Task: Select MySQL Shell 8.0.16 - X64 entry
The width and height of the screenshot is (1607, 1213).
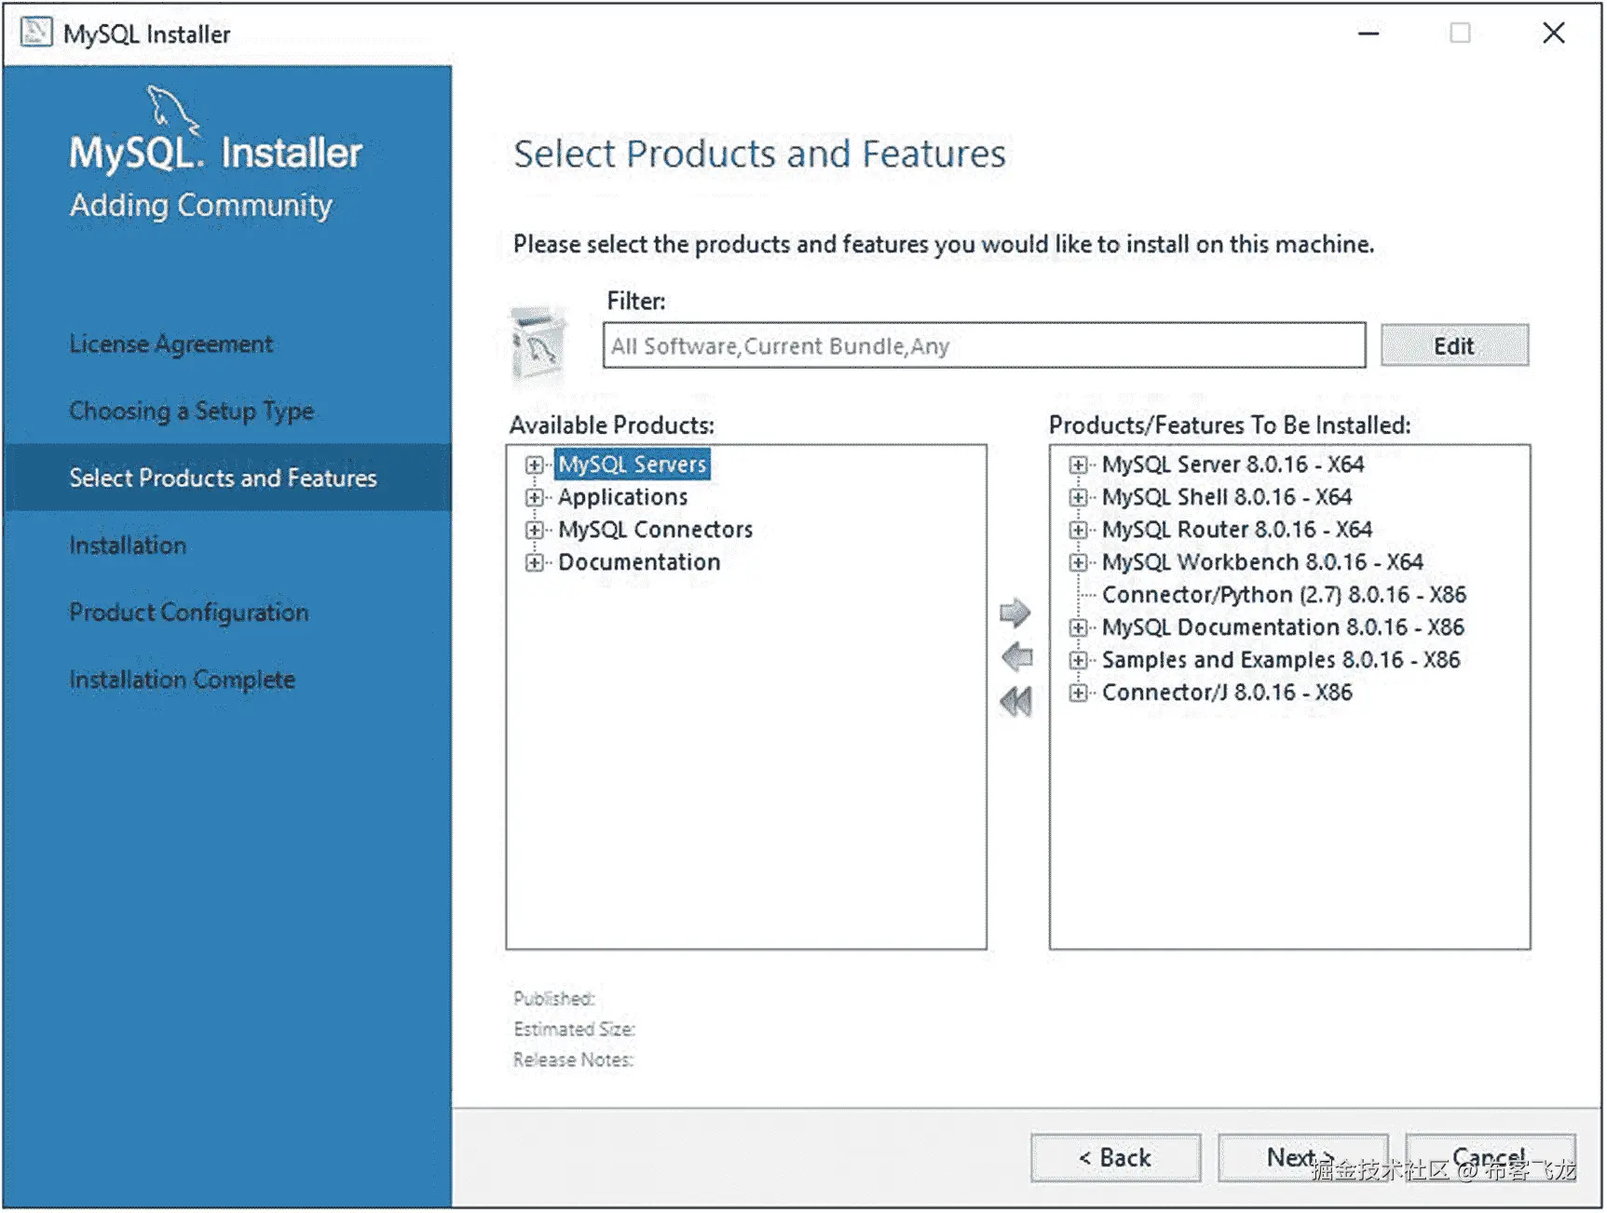Action: coord(1227,497)
